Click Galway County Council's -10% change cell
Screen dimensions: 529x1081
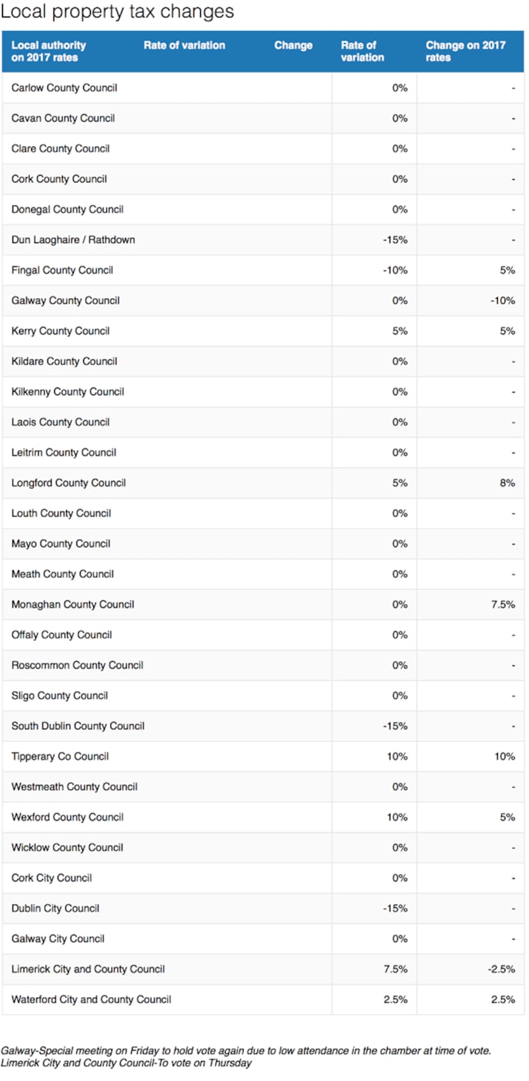502,301
